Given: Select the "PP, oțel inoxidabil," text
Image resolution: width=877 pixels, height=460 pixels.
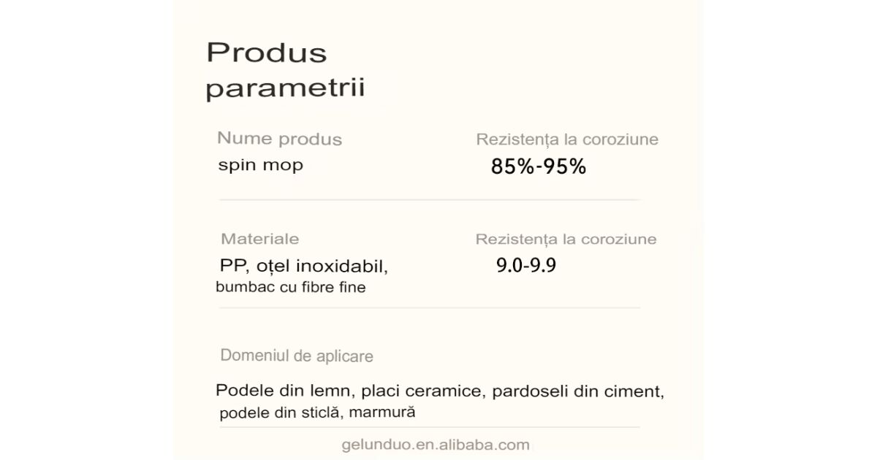Looking at the screenshot, I should 303,266.
